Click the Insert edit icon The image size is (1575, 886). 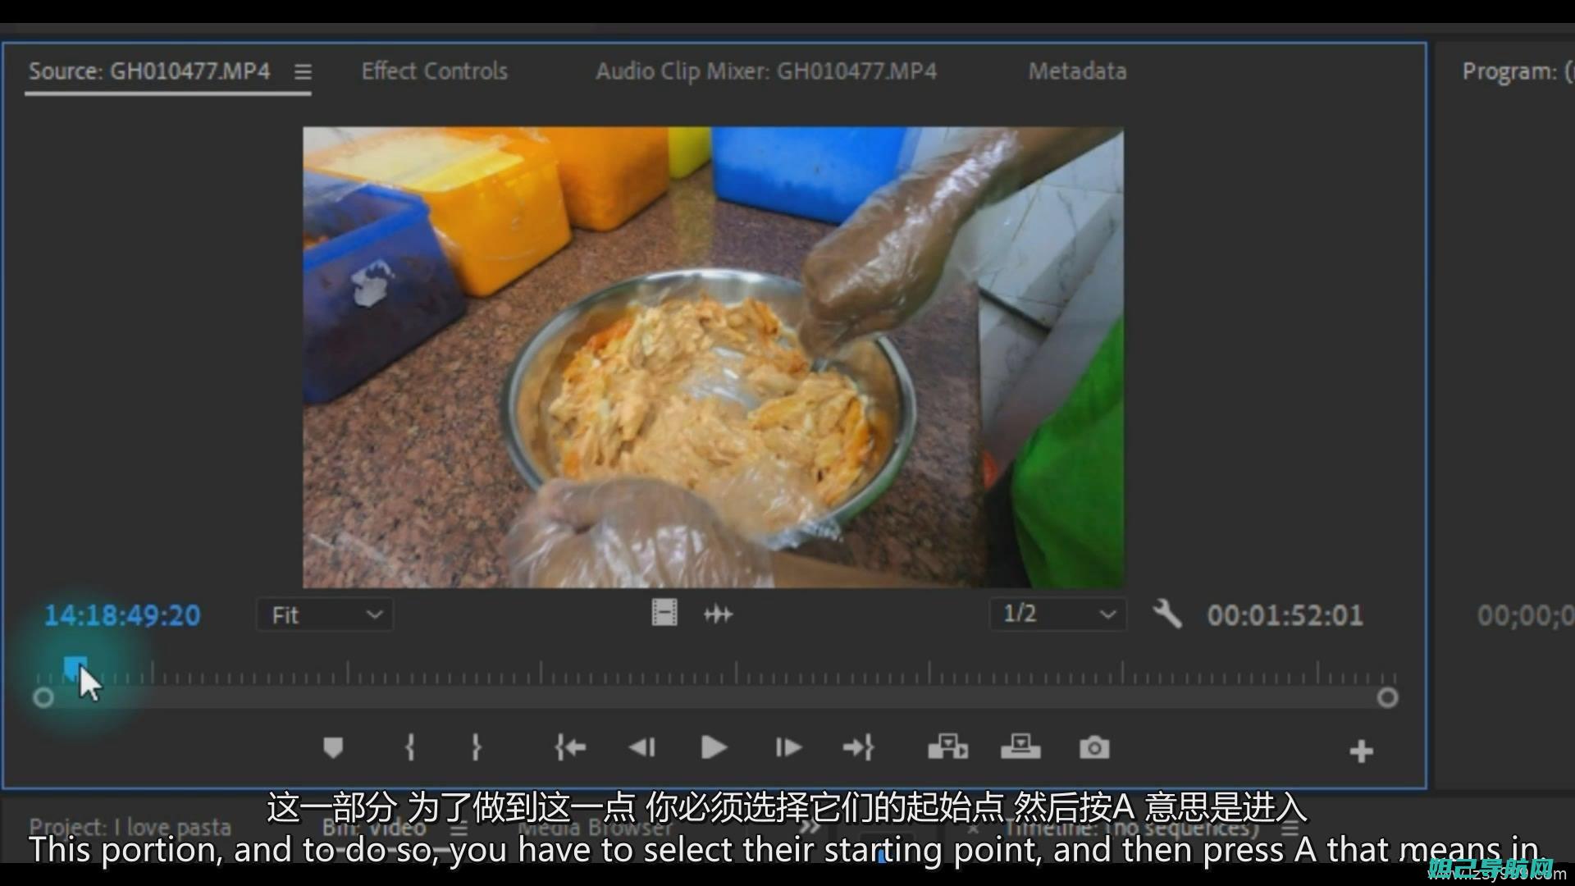947,747
